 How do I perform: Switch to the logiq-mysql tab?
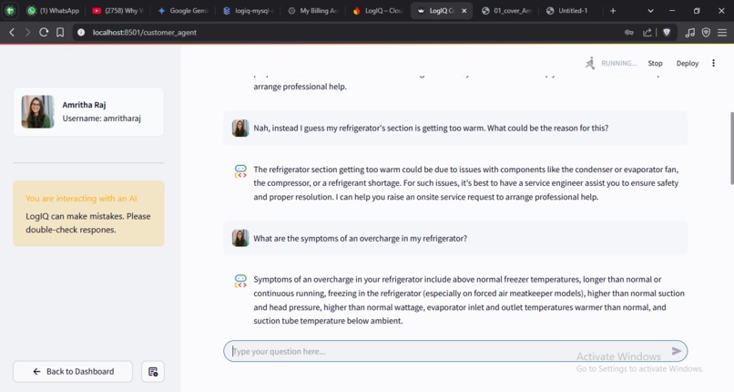point(249,10)
